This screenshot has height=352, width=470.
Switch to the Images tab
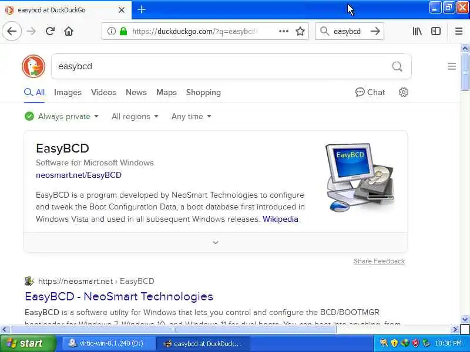pos(68,92)
